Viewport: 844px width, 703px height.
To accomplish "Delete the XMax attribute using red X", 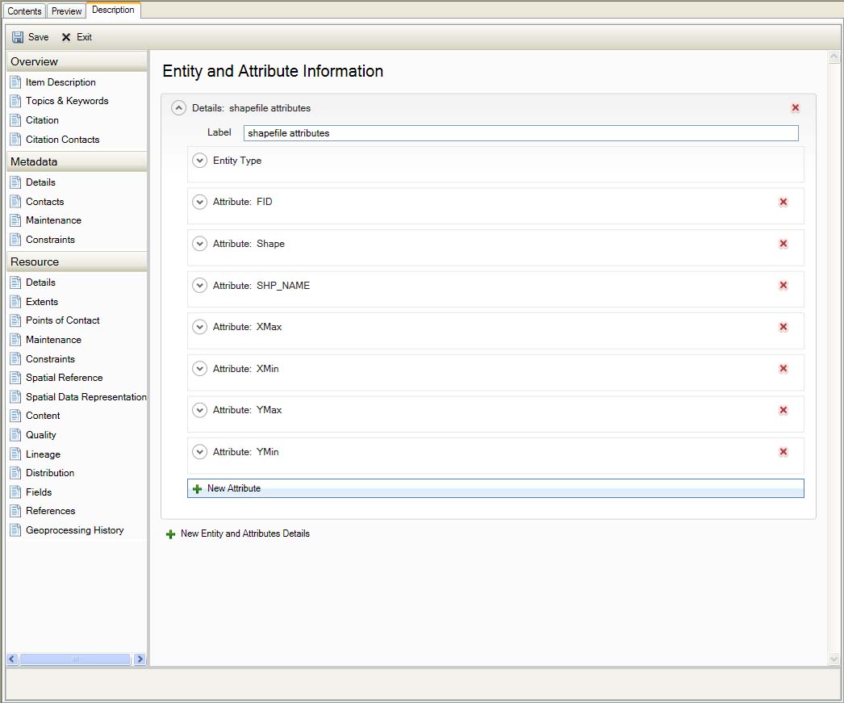I will (x=783, y=327).
